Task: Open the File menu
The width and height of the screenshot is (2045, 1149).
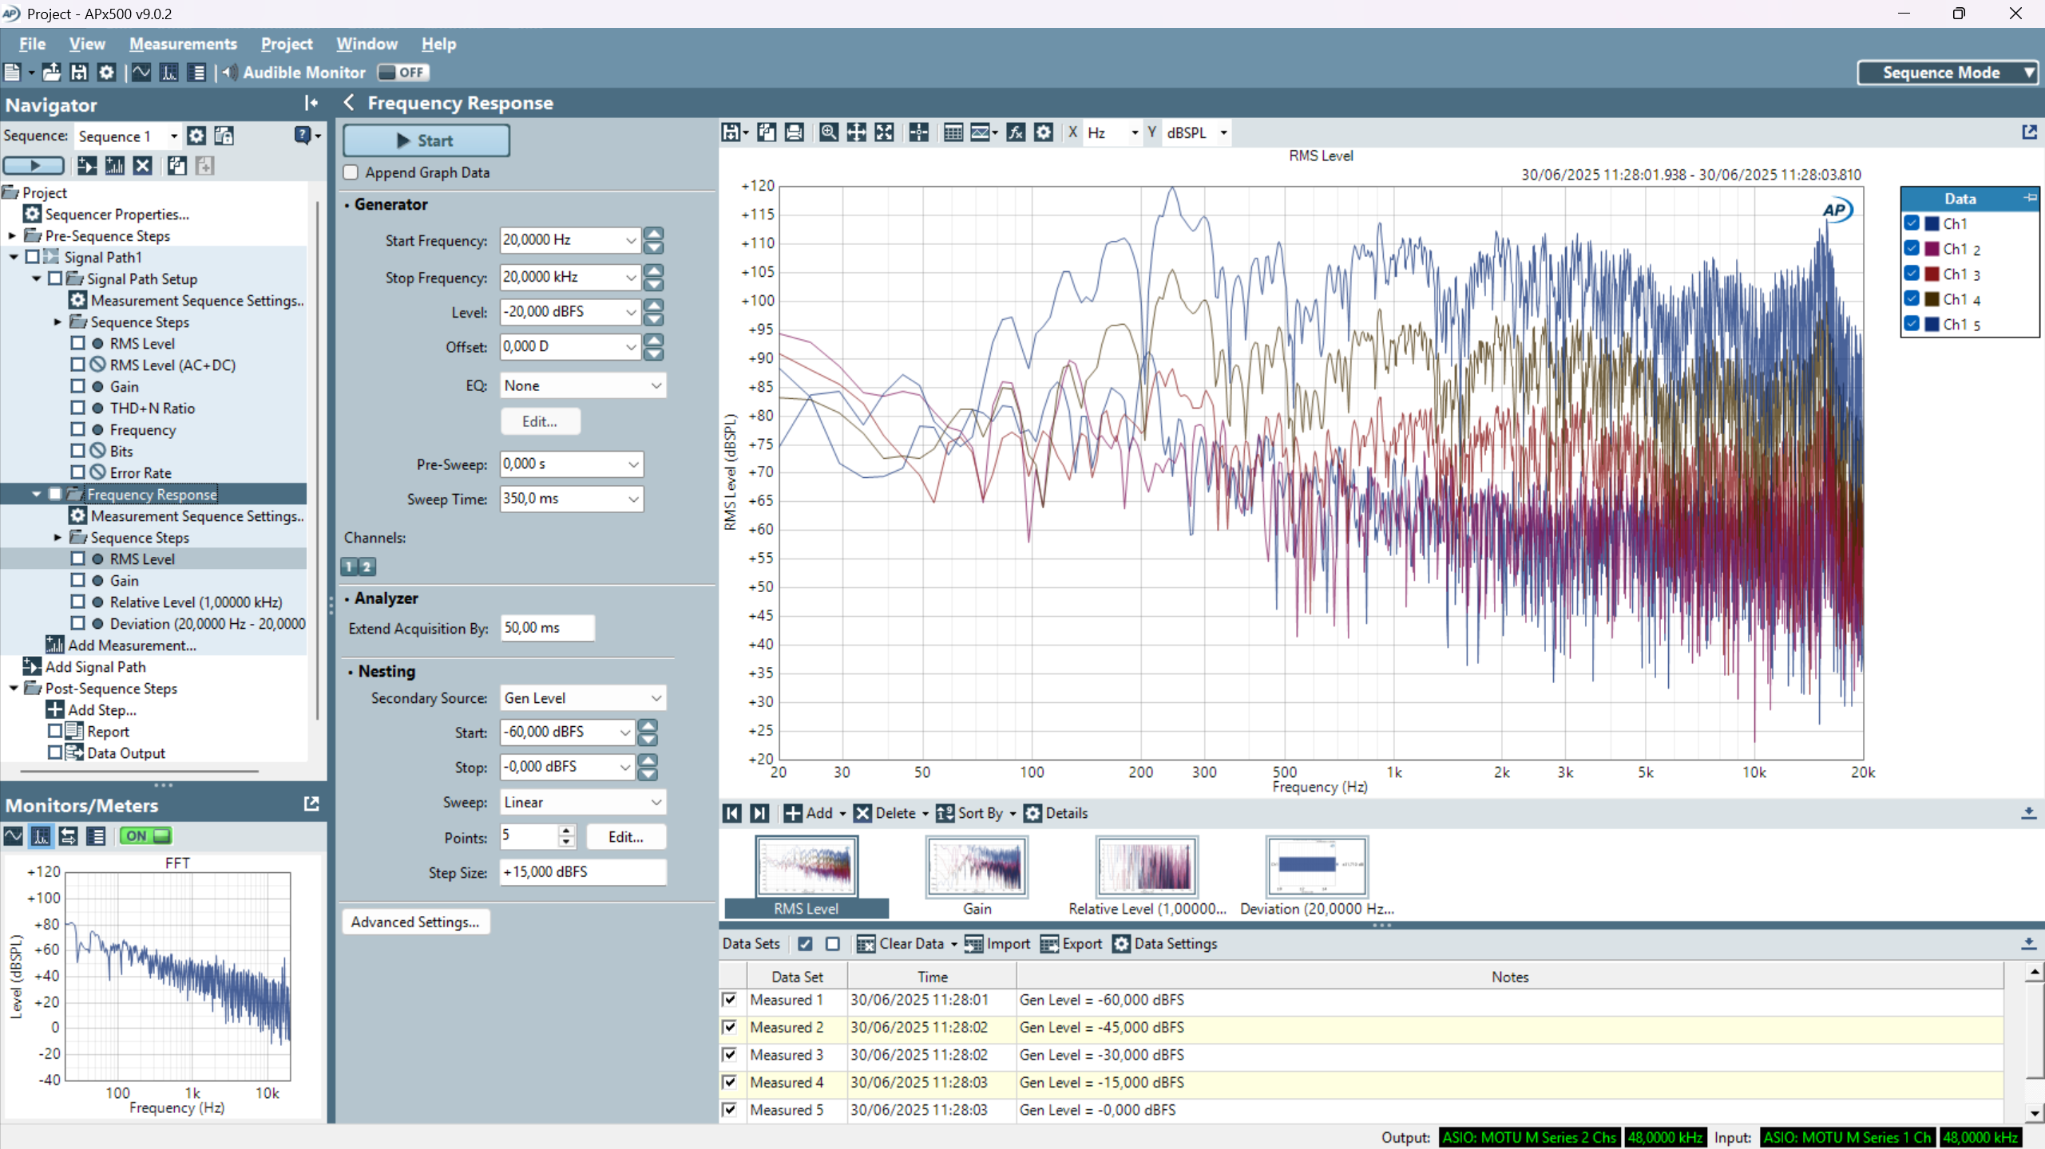Action: (x=32, y=44)
